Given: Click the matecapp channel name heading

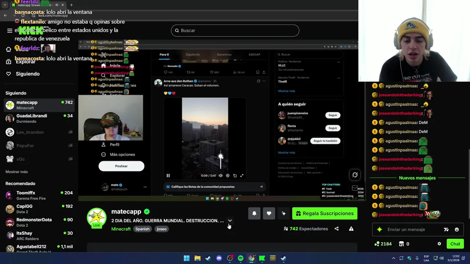Looking at the screenshot, I should pos(126,212).
